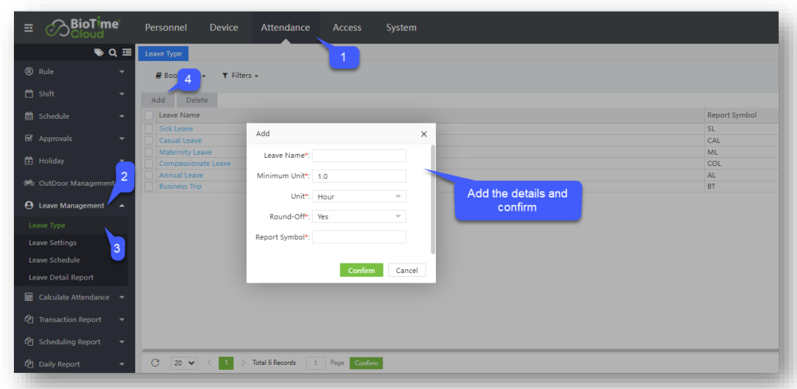Go to next page arrow
This screenshot has height=389, width=797.
point(243,363)
